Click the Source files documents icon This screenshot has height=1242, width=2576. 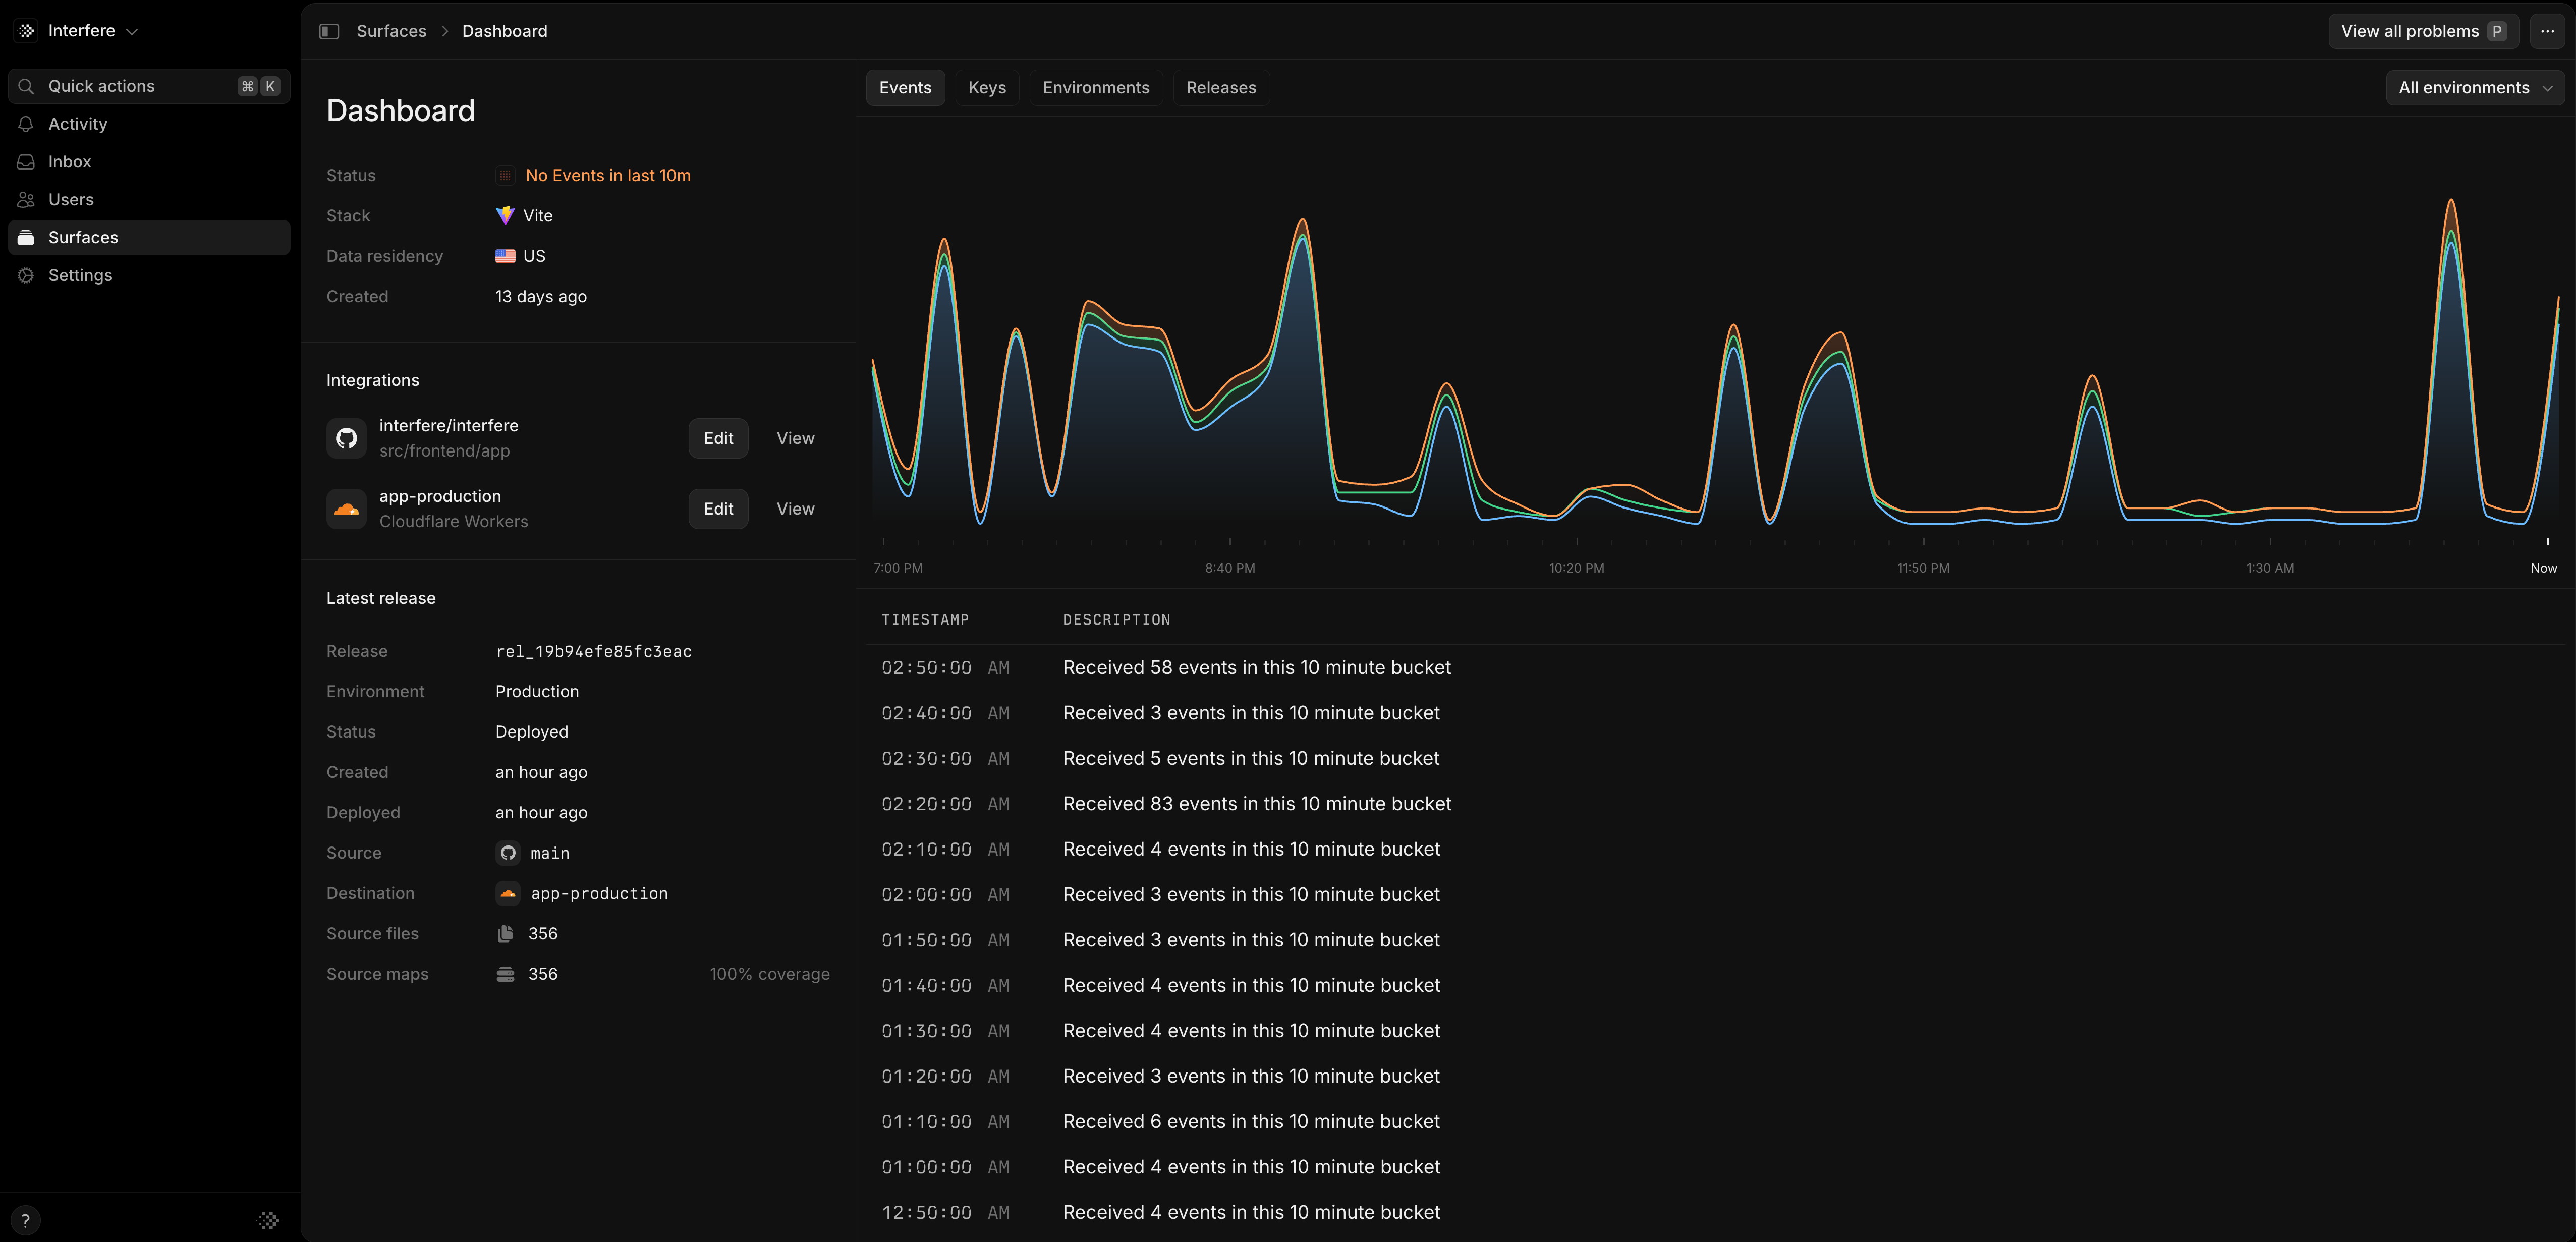pos(505,934)
